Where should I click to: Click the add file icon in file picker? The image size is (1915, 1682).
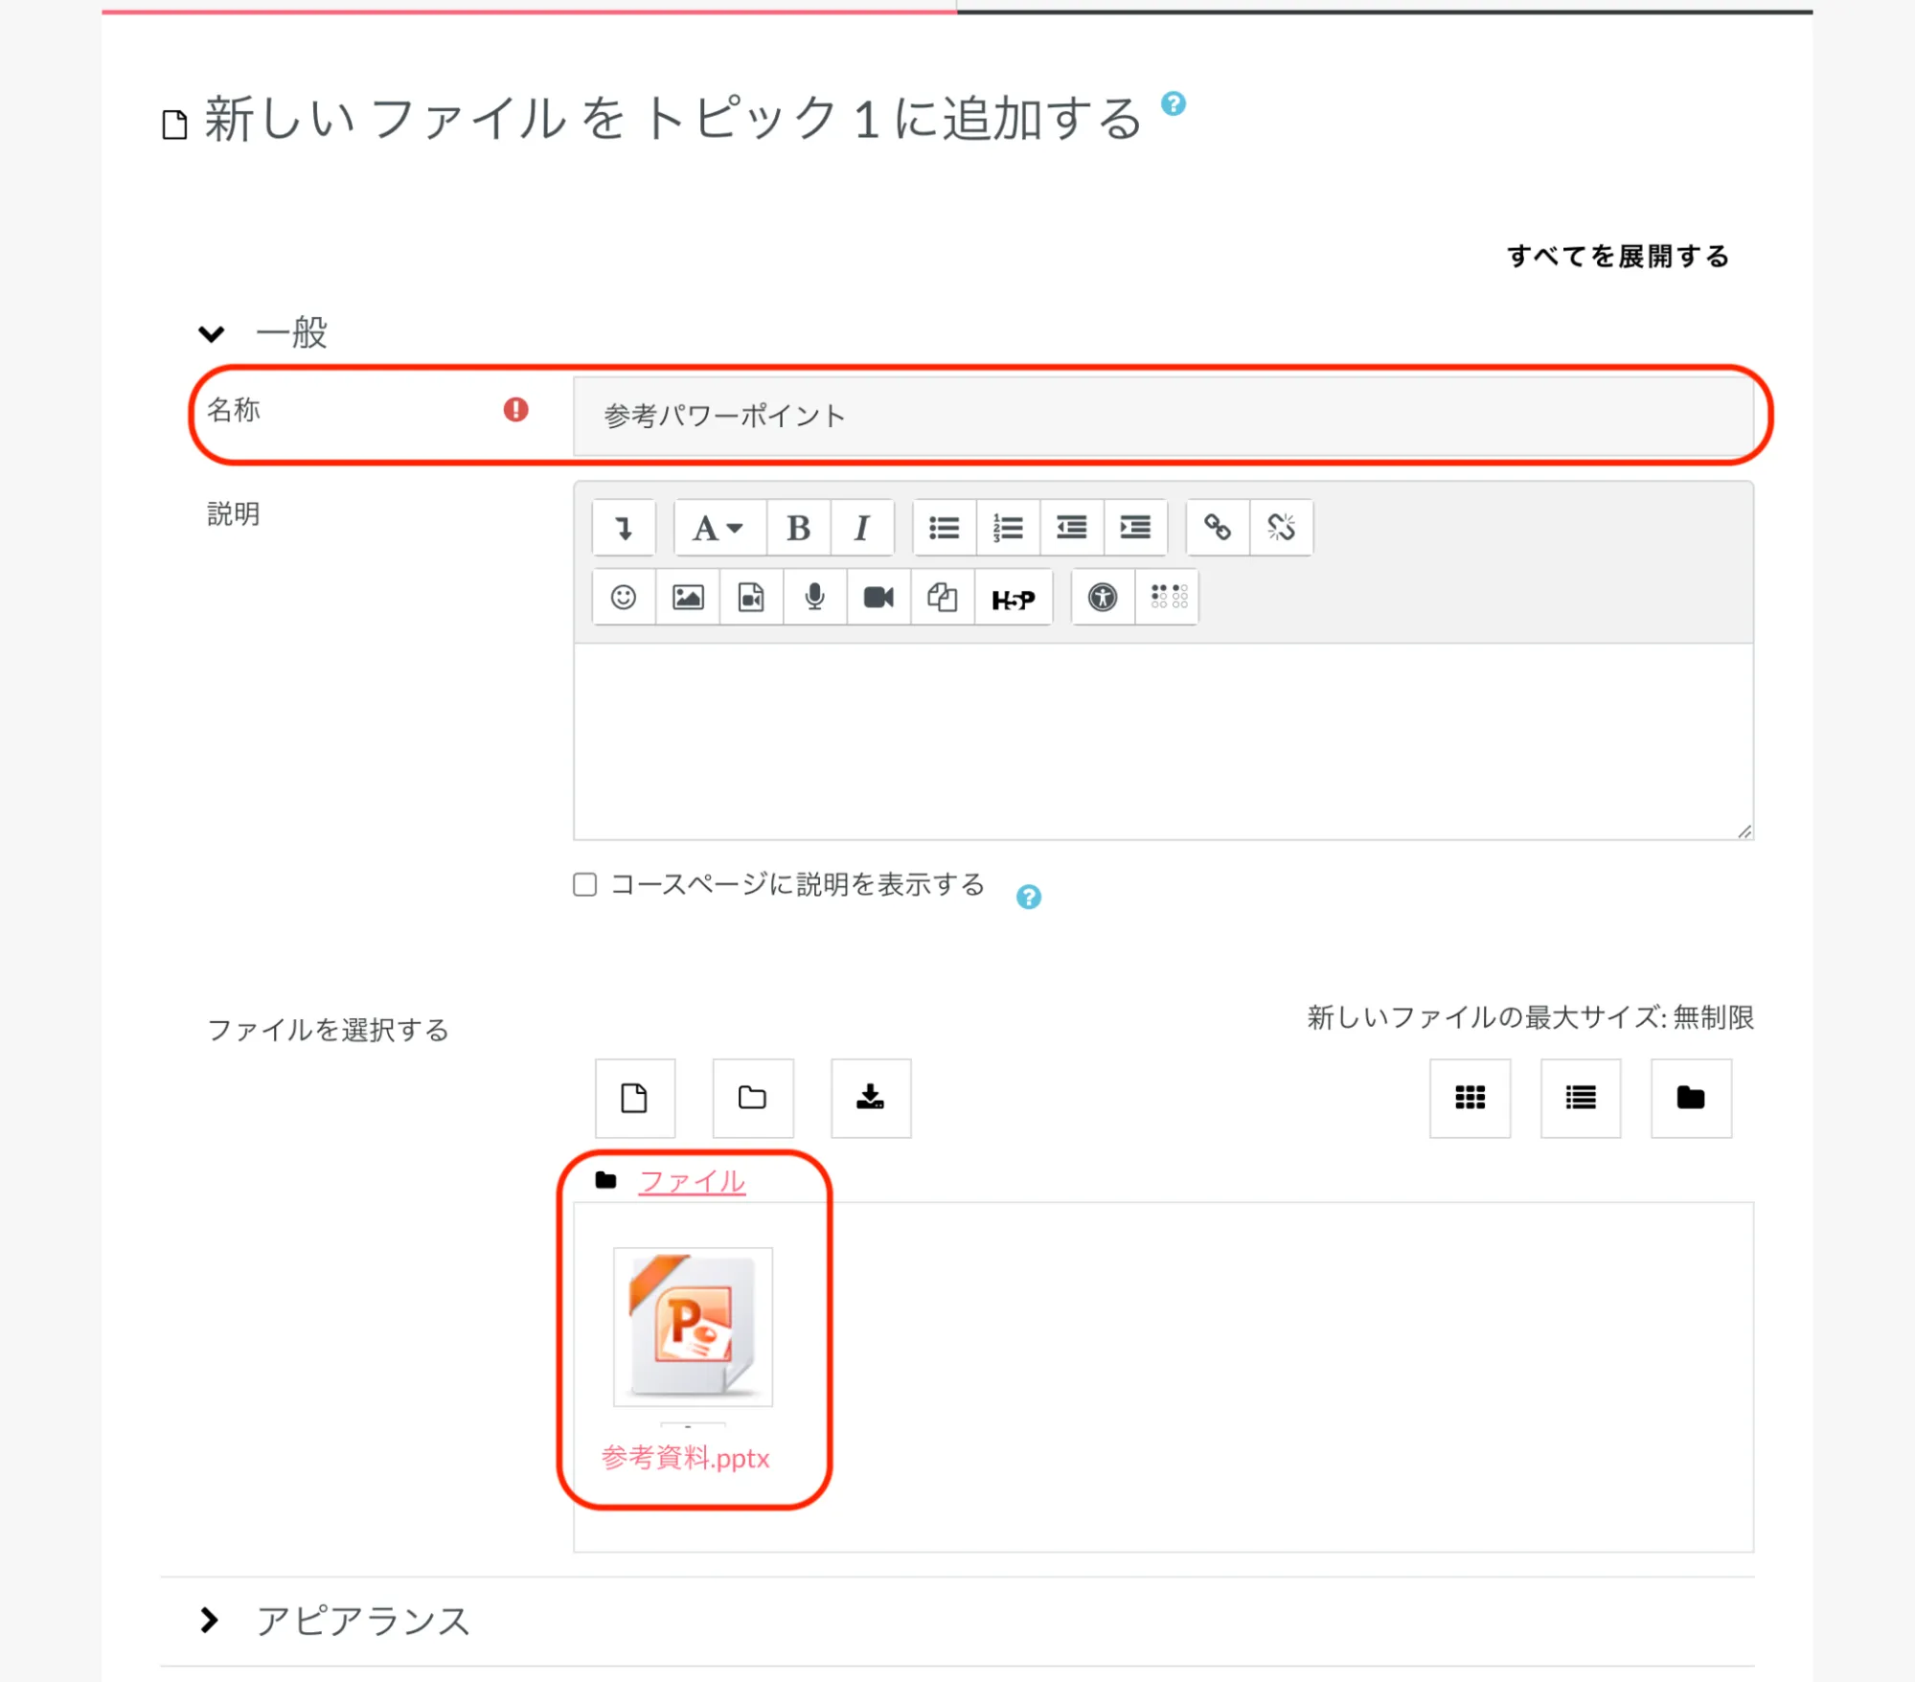pos(634,1098)
